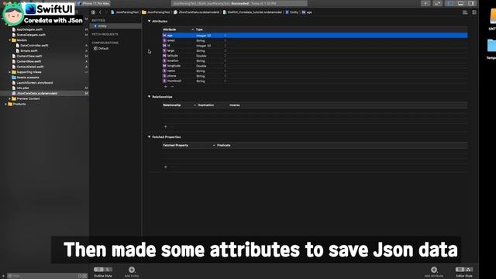Click the Add Entity button

(x=132, y=270)
